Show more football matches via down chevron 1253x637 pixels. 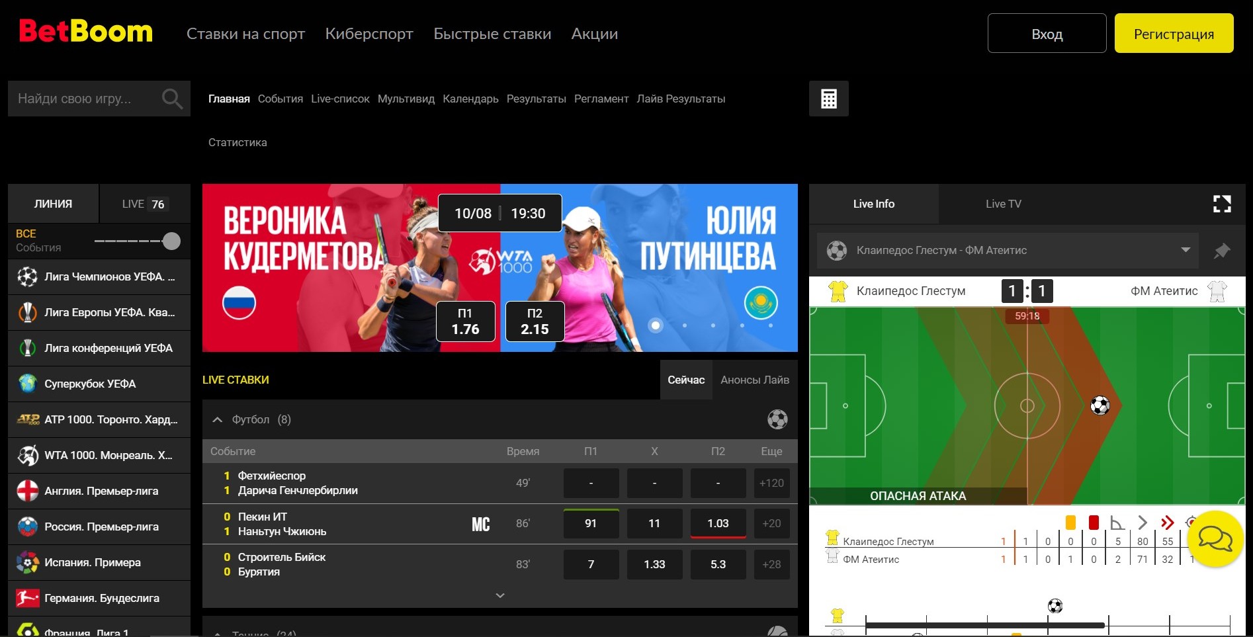(500, 595)
